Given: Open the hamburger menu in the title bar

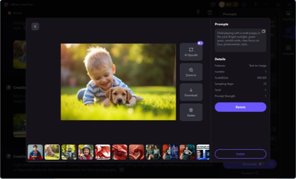Looking at the screenshot, I should point(256,4).
